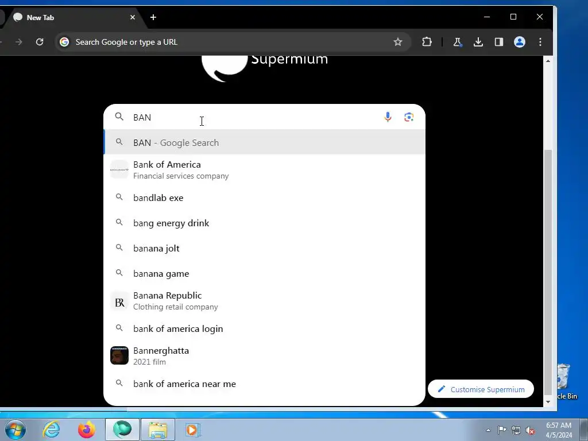Screen dimensions: 588x441
Task: Open the media player taskbar icon
Action: coord(193,430)
